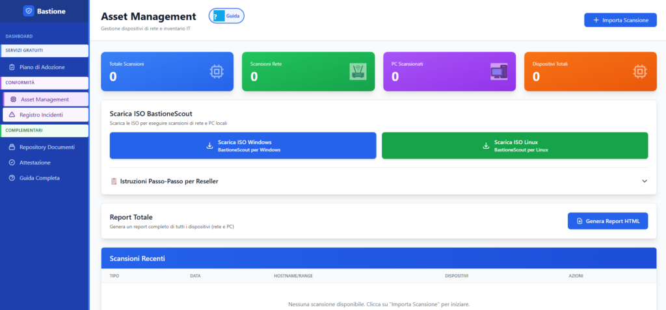The width and height of the screenshot is (666, 310).
Task: Expand the Istruzioni Passo-Passo chevron arrow
Action: [645, 181]
